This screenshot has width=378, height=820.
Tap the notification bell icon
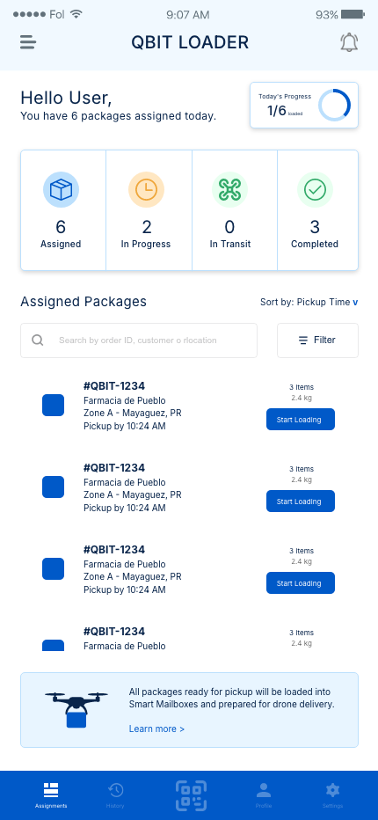point(349,42)
